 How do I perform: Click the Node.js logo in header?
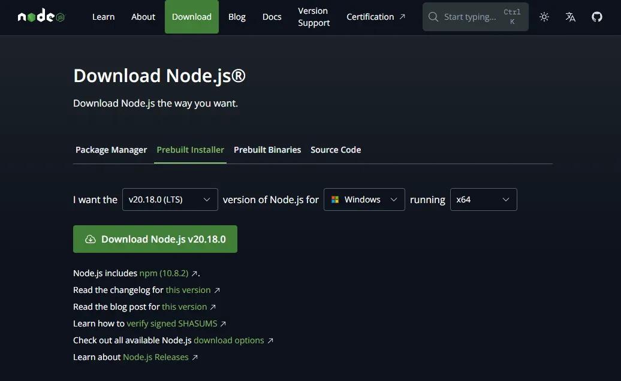[x=41, y=17]
